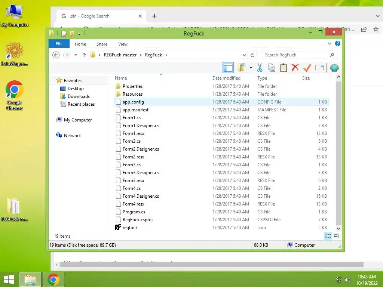Switch to large icons view button

[336, 236]
